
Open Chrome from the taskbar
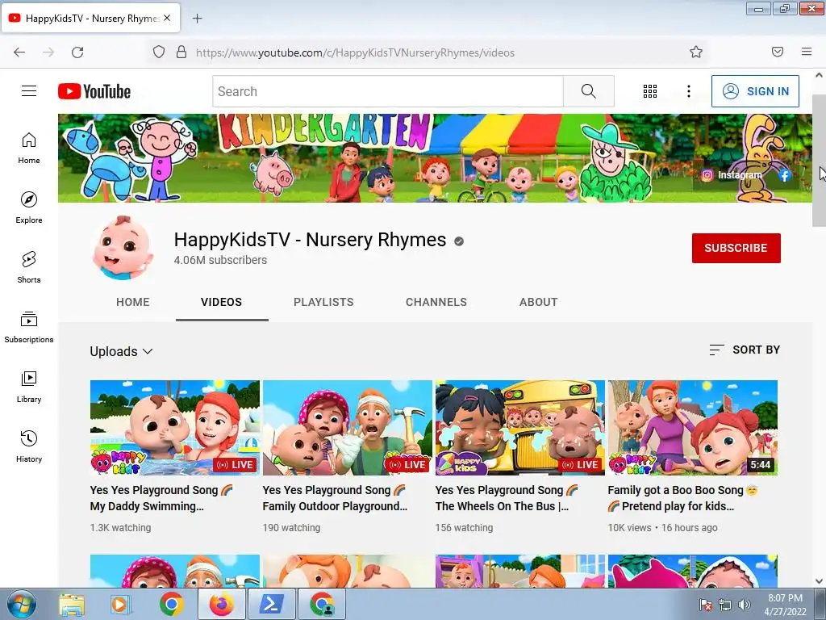click(171, 604)
